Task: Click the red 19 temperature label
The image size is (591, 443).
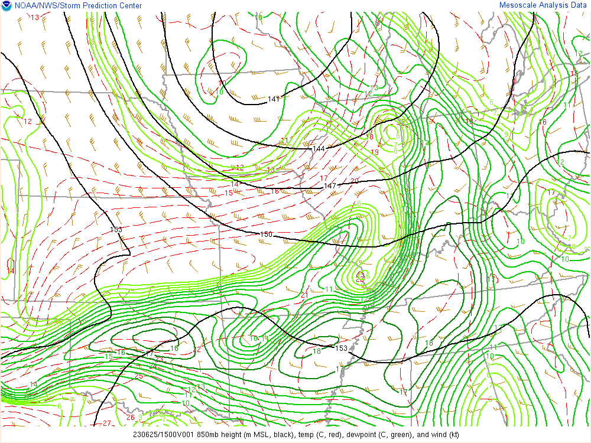Action: point(374,152)
